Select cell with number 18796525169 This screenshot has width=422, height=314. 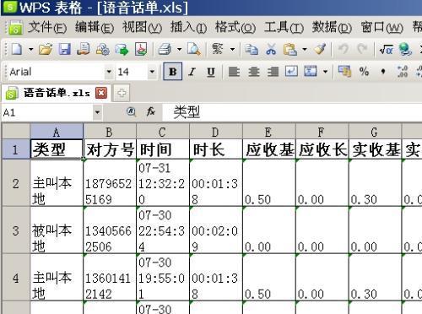[110, 183]
